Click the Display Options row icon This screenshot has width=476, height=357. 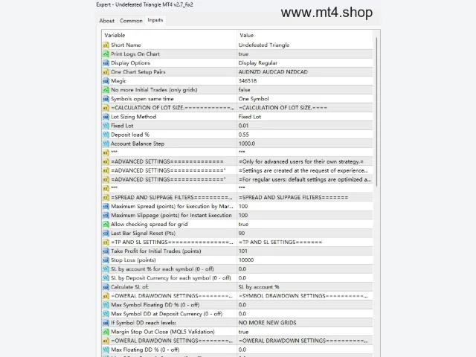click(106, 62)
